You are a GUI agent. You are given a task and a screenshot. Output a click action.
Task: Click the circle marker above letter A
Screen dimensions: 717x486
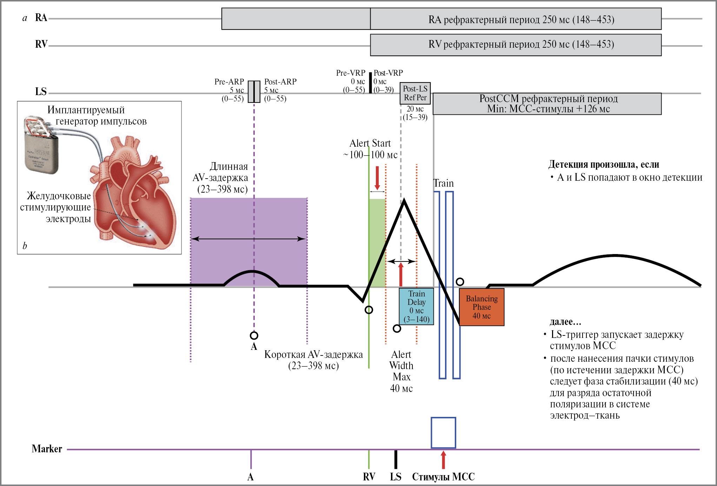tap(254, 335)
